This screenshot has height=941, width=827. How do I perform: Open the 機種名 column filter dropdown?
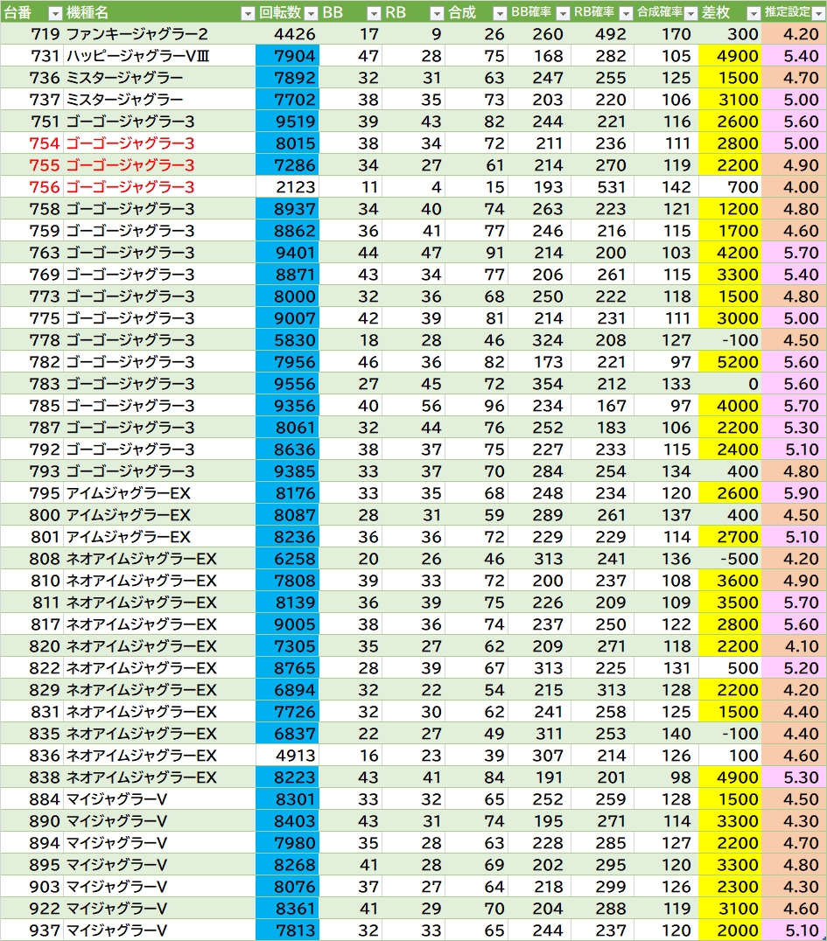pyautogui.click(x=247, y=13)
